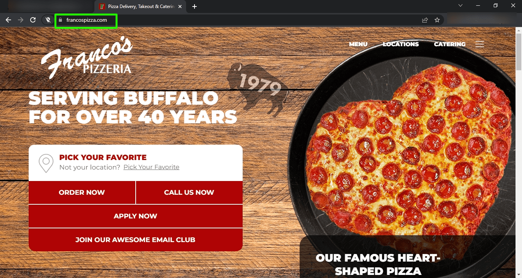Follow the Pick Your Favorite link
This screenshot has width=522, height=278.
coord(151,167)
